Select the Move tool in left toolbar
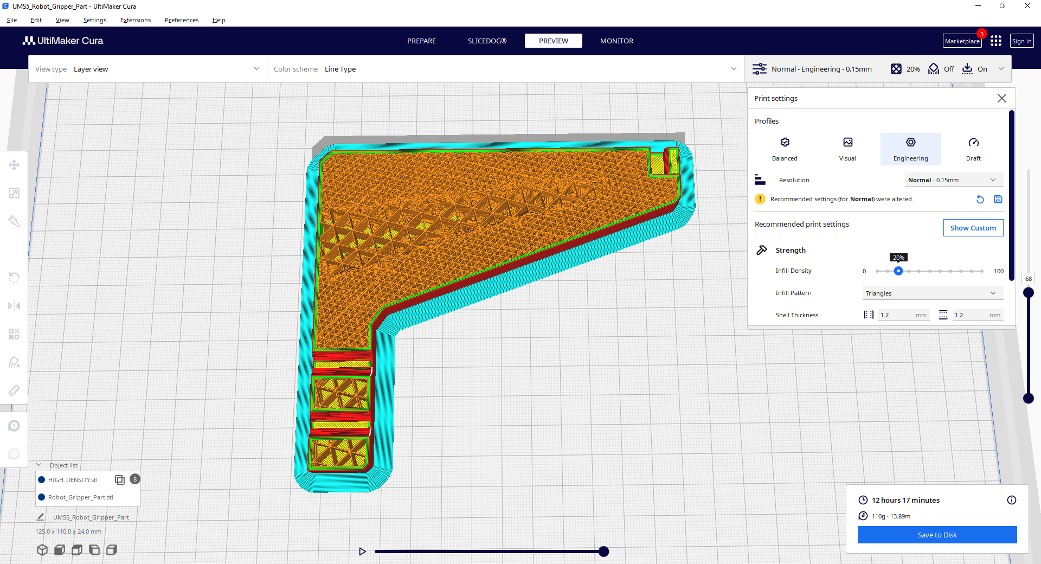1041x564 pixels. (14, 165)
